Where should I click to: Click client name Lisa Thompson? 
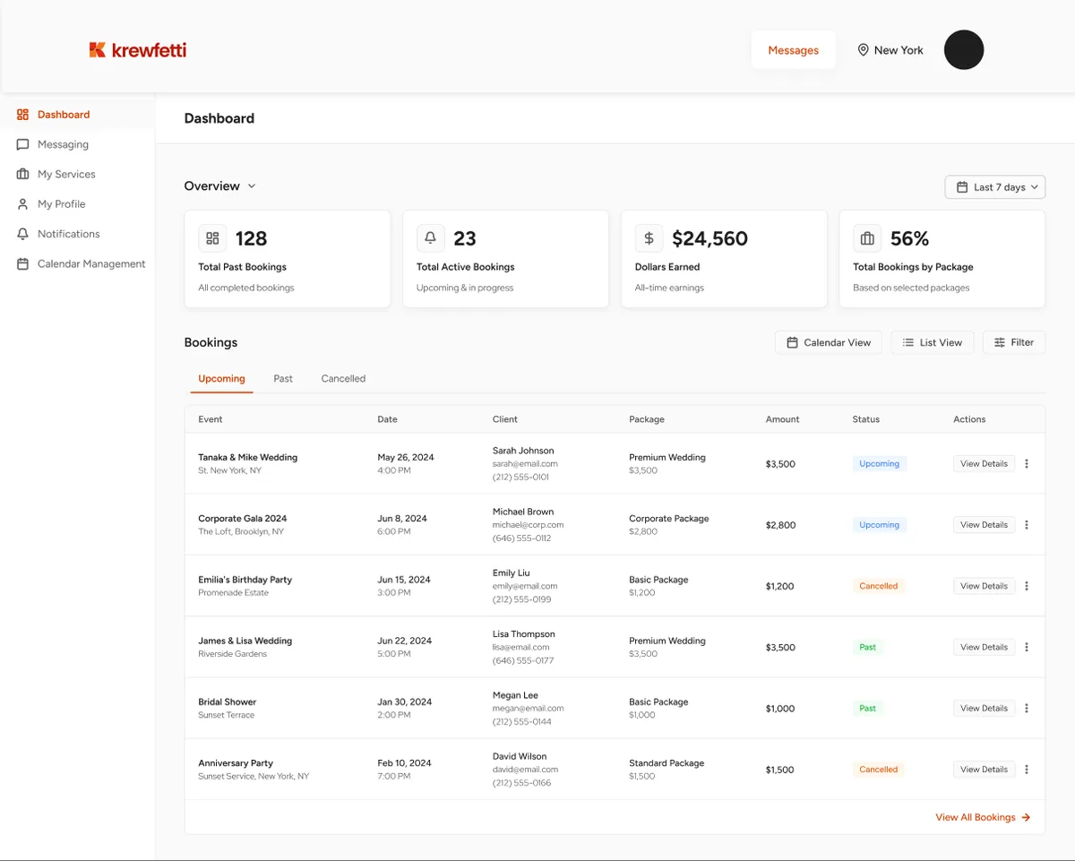click(524, 634)
